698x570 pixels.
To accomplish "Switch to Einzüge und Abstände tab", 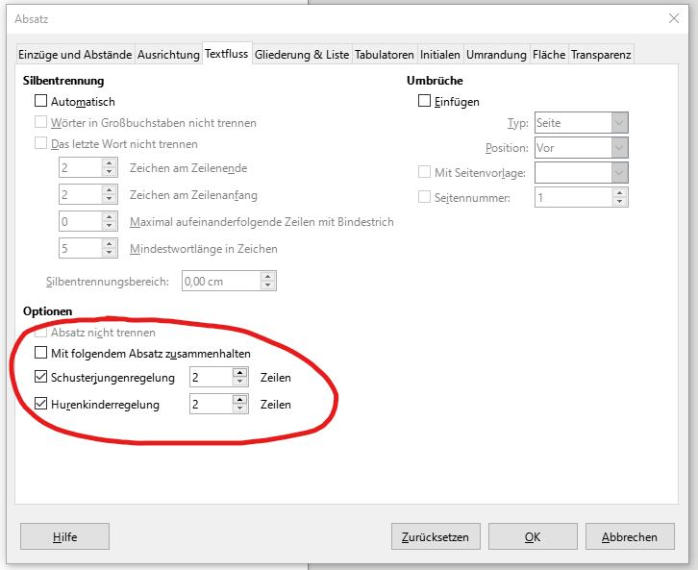I will [x=75, y=55].
